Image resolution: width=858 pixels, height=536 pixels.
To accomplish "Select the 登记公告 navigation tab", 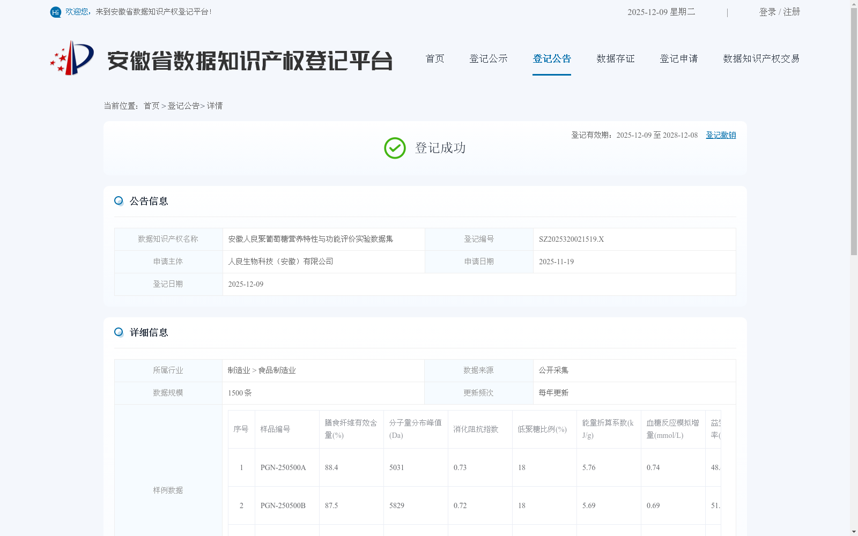I will pyautogui.click(x=552, y=58).
